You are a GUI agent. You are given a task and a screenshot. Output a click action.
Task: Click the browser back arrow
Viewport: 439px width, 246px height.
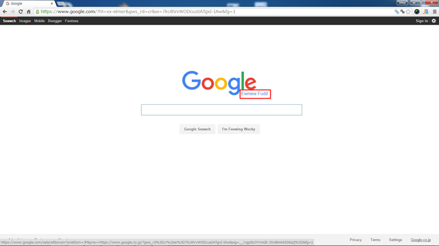tap(5, 12)
